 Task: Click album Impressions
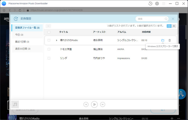pyautogui.click(x=124, y=58)
